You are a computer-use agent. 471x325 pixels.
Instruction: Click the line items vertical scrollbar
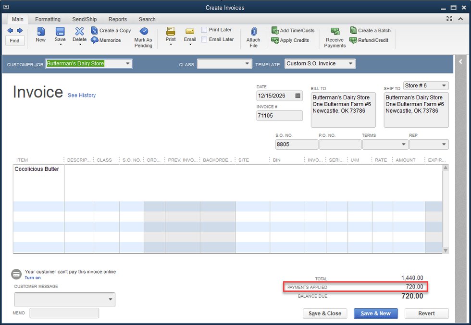click(x=446, y=209)
